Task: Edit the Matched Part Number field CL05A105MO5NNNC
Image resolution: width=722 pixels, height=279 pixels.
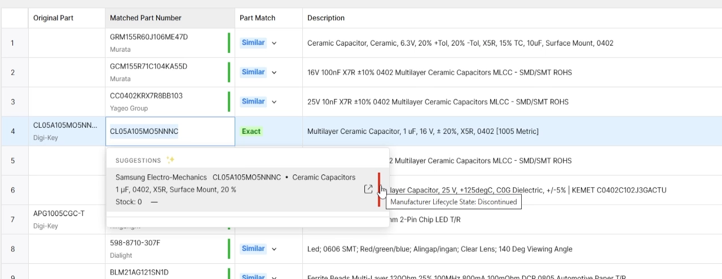Action: 170,131
